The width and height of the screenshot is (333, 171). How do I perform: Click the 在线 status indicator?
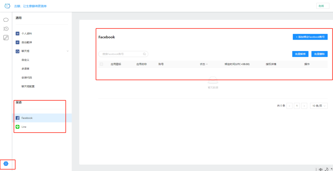[x=322, y=6]
